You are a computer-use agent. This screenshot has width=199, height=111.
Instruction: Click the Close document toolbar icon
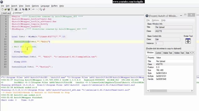[x=12, y=9]
